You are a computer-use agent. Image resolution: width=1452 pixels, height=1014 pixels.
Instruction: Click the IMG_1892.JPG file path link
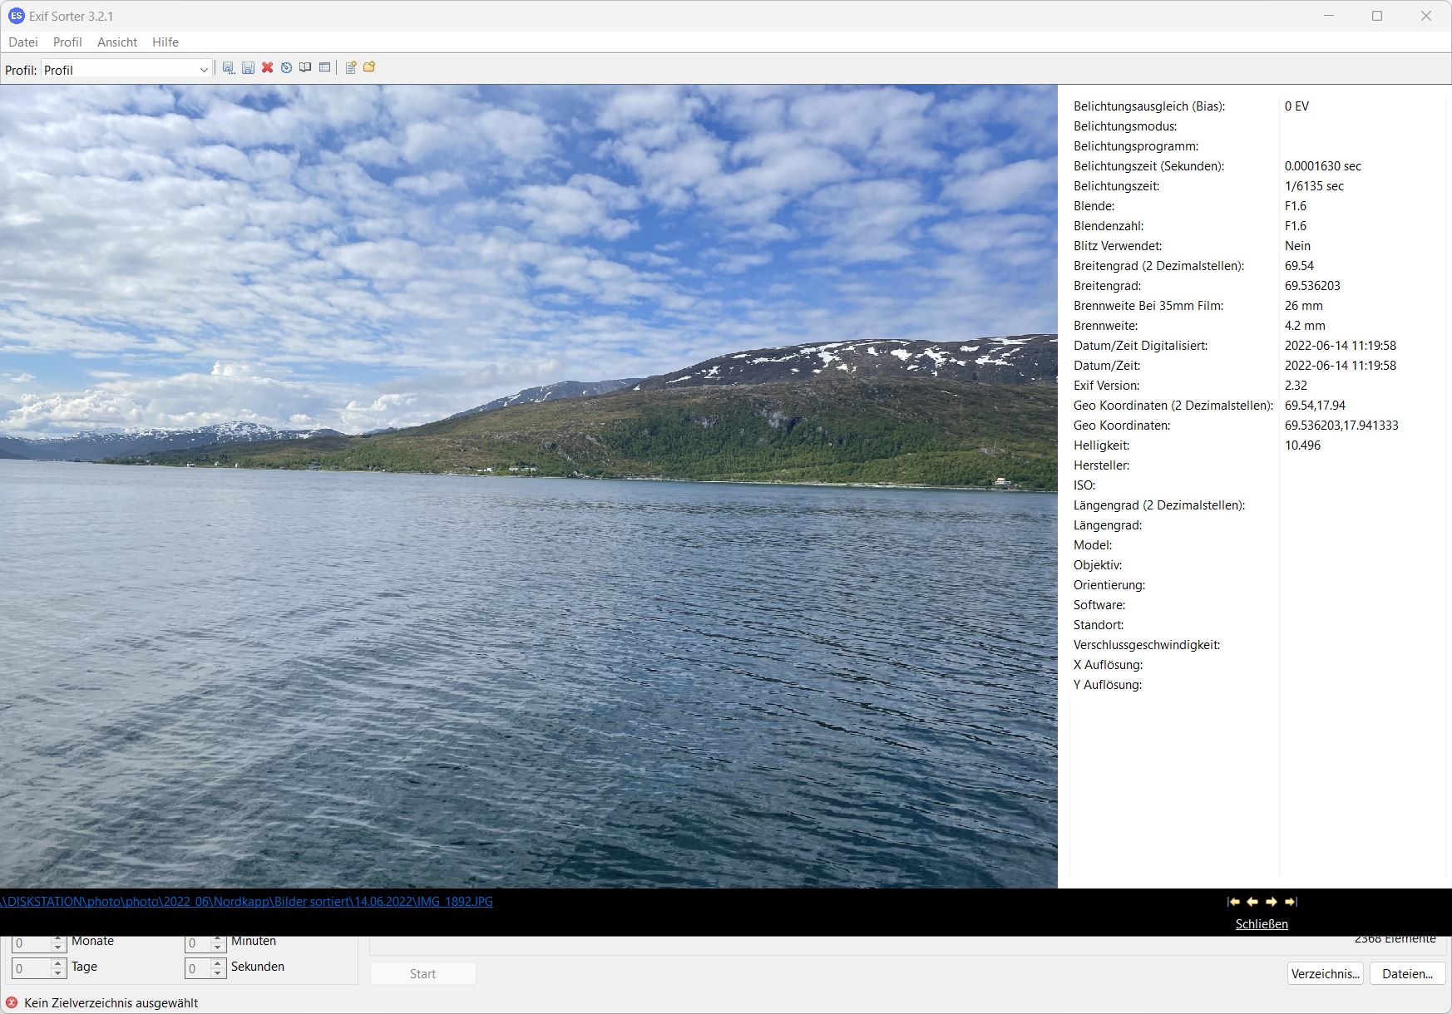point(246,902)
